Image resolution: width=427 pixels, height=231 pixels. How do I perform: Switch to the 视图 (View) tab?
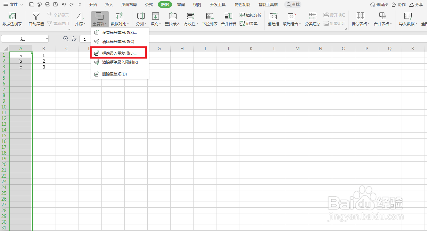point(197,5)
